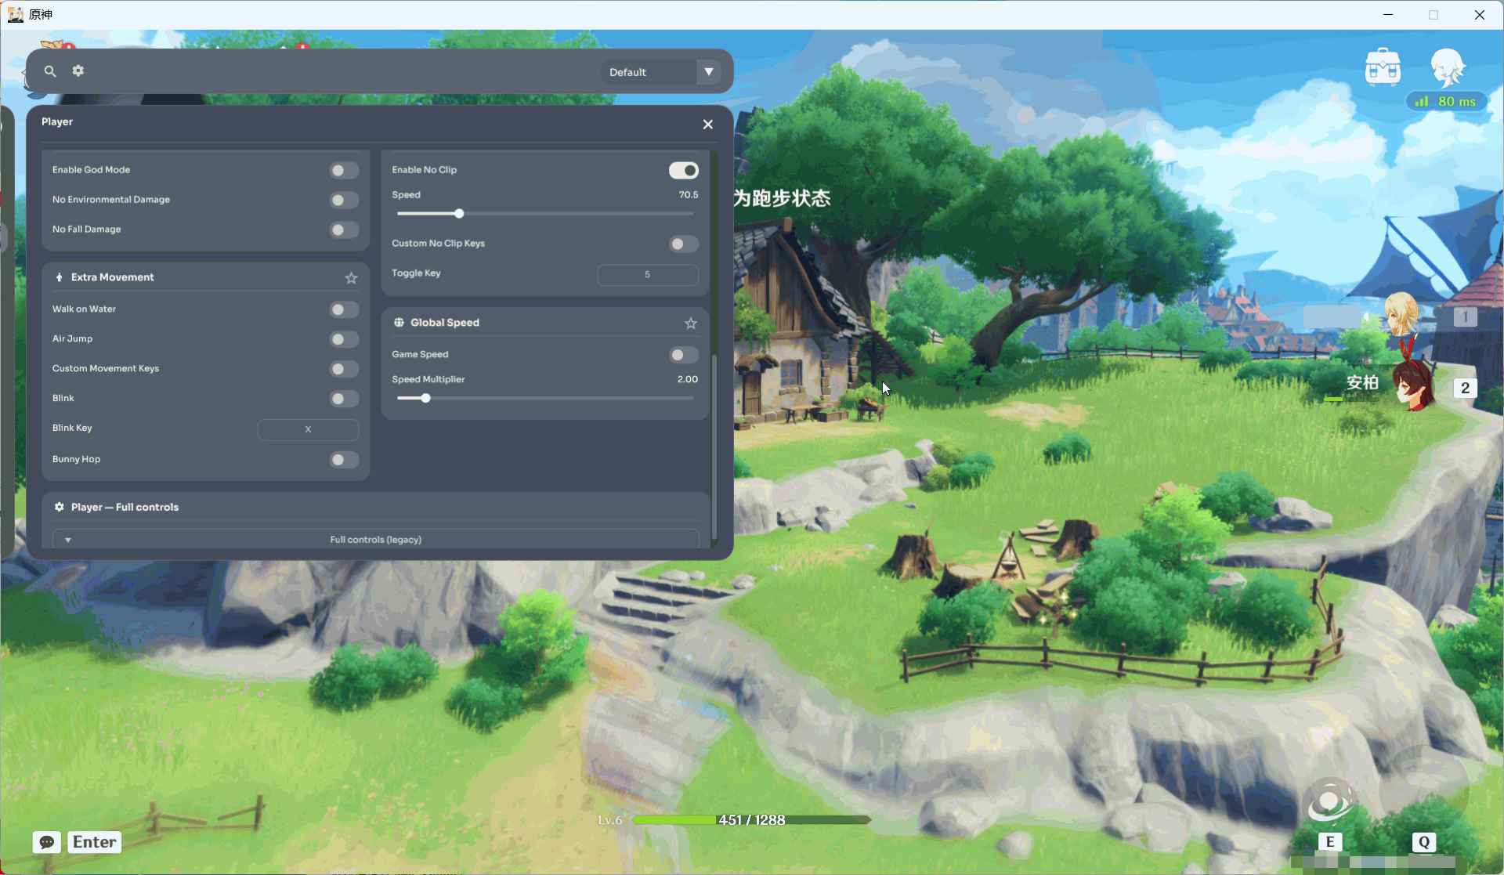This screenshot has height=875, width=1504.
Task: Click the Blink Key binding X
Action: tap(308, 429)
